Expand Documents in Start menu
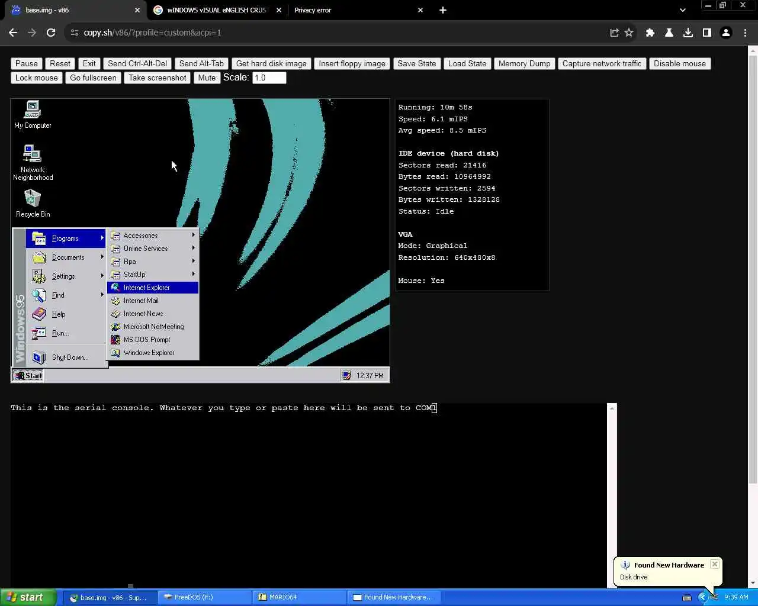Screen dimensions: 758x606 [x=66, y=257]
